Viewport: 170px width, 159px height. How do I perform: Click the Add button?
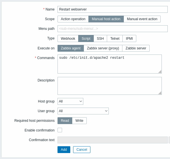[64, 150]
